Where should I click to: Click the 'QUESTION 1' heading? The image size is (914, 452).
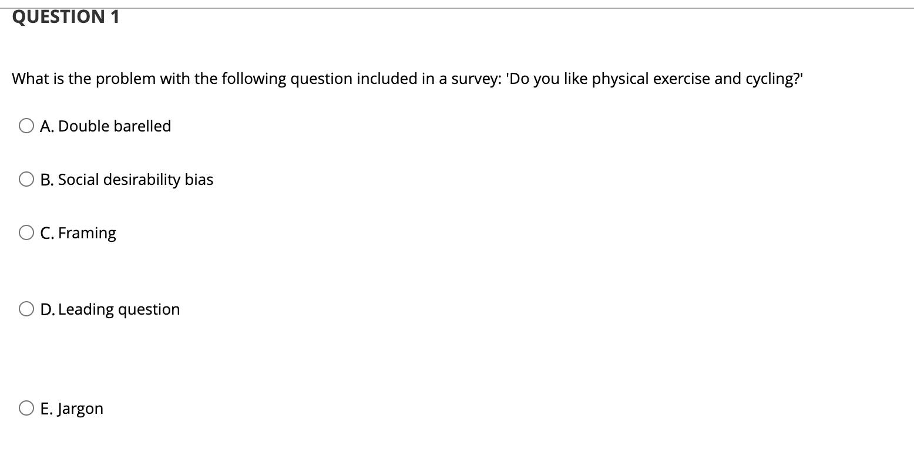coord(66,16)
